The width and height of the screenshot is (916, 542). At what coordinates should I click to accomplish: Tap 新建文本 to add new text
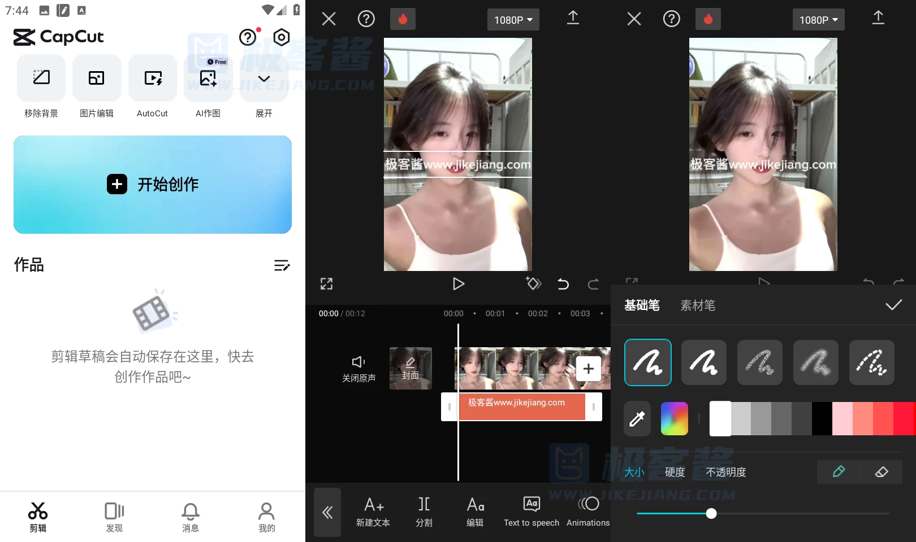pos(373,512)
